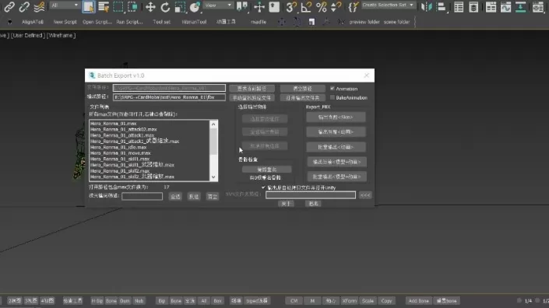
Task: Open the Mirror tool icon
Action: 426,7
